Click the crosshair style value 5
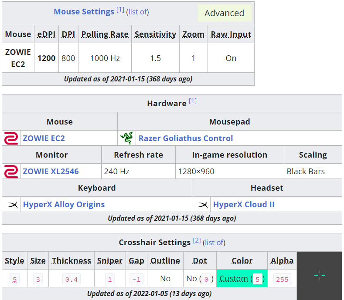 point(14,279)
